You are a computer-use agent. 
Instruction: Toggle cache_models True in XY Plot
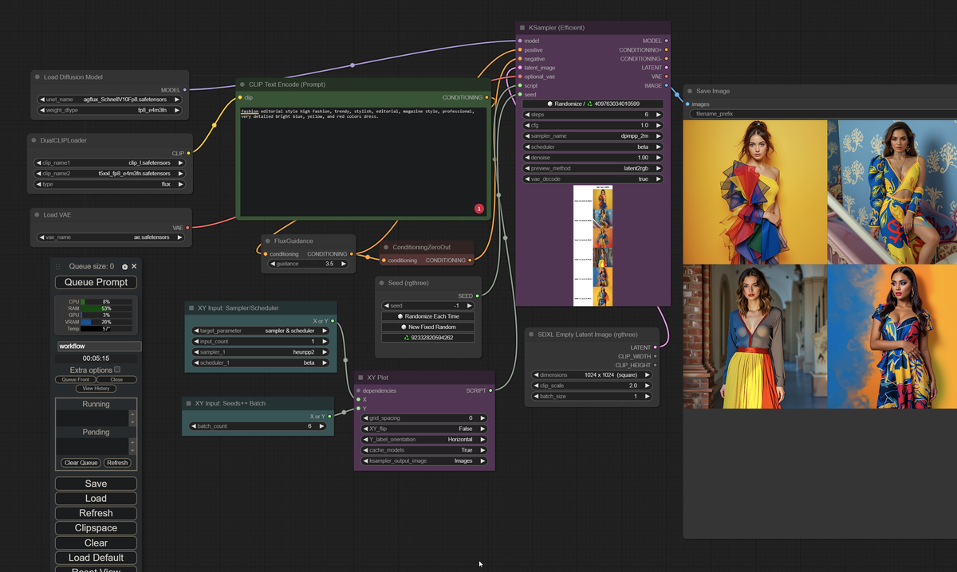coord(424,450)
